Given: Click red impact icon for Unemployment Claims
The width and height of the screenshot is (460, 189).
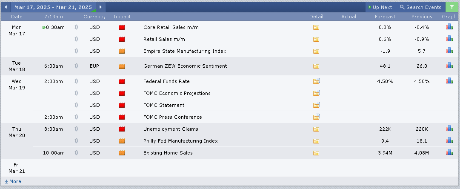Looking at the screenshot, I should (x=122, y=129).
